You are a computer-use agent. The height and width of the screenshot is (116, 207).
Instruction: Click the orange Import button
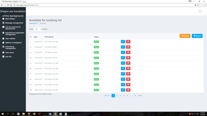[185, 36]
